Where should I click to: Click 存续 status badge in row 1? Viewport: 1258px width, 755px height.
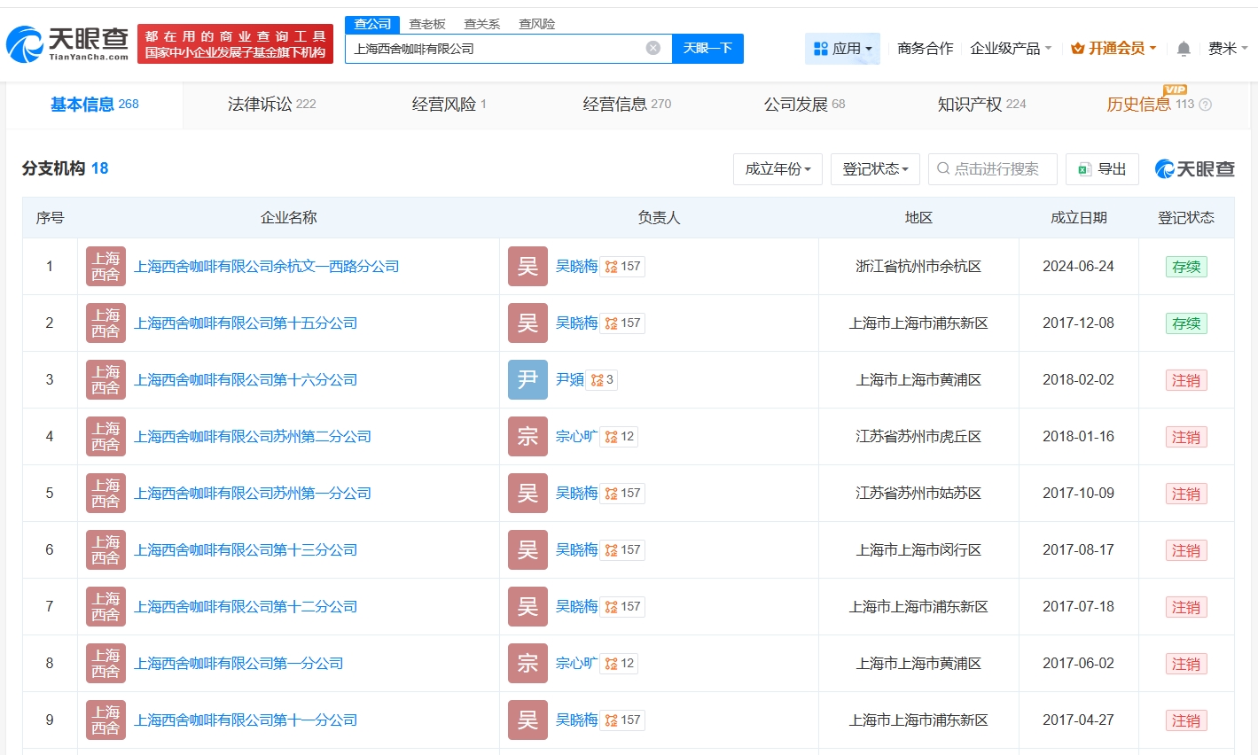click(x=1186, y=267)
